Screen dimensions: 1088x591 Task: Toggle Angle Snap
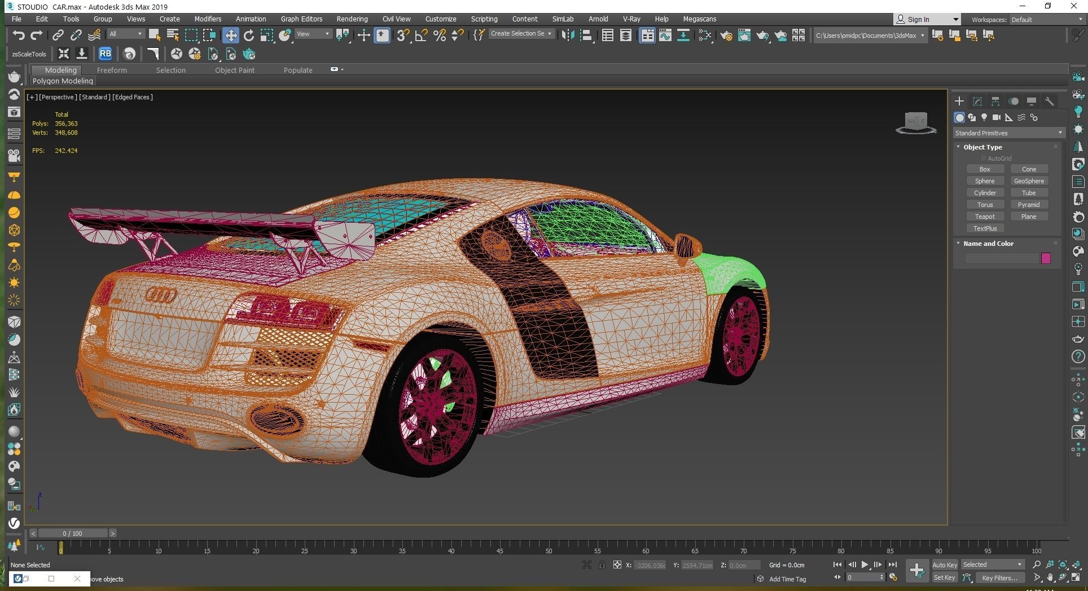[421, 36]
